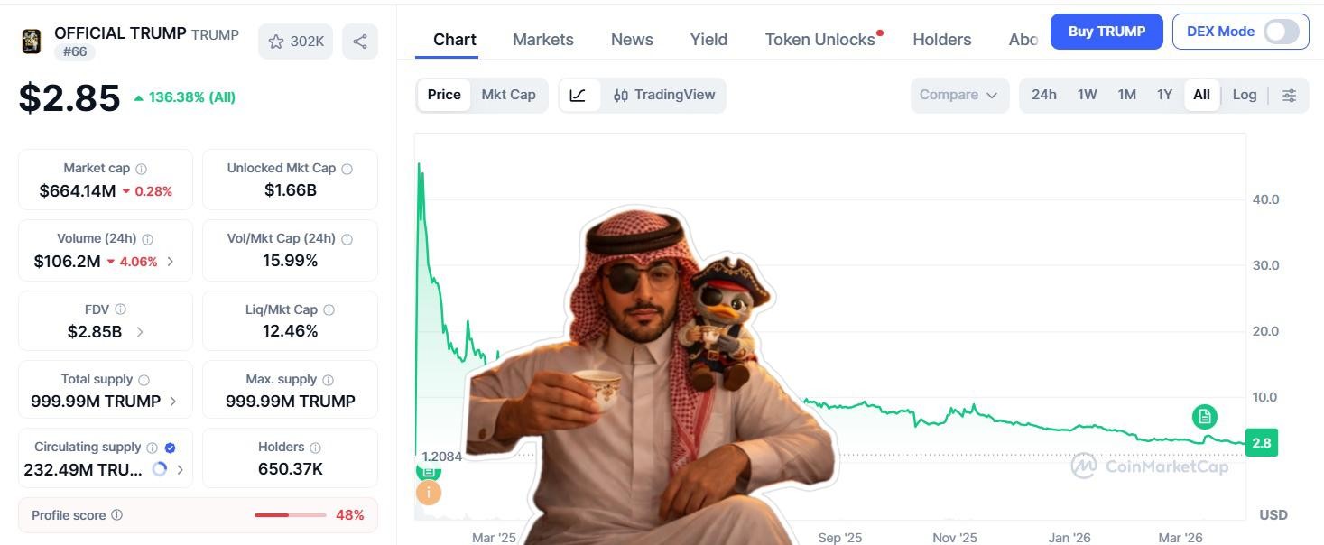The width and height of the screenshot is (1324, 545).
Task: Toggle the DEX Mode switch
Action: pyautogui.click(x=1281, y=32)
